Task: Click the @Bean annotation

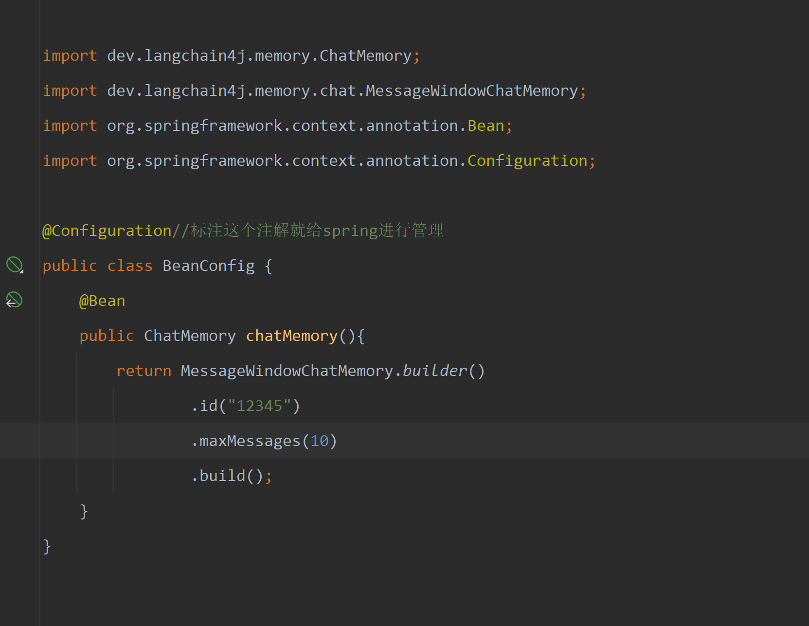Action: [102, 300]
